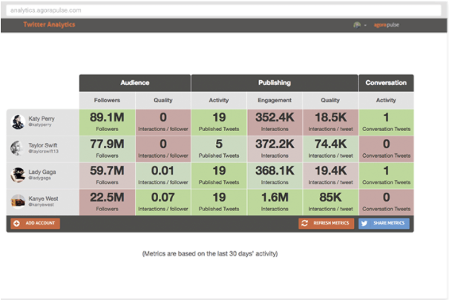This screenshot has height=300, width=449.
Task: Click the 0.07 Interactions / follower cell
Action: pos(163,202)
